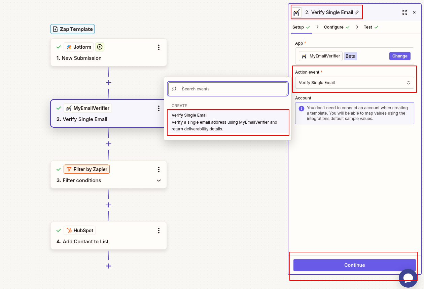The height and width of the screenshot is (289, 424).
Task: Select Verify Single Email from the events list
Action: tap(228, 122)
